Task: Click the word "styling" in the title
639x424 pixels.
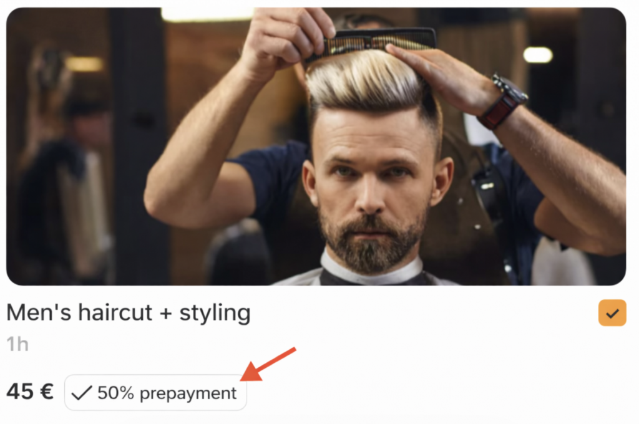Action: [215, 314]
